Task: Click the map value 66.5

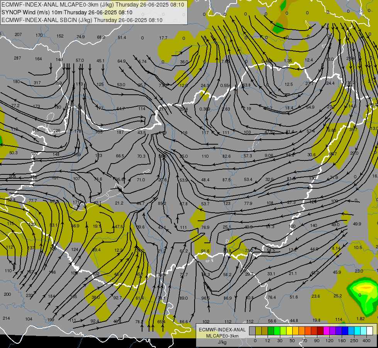Action: [120, 156]
